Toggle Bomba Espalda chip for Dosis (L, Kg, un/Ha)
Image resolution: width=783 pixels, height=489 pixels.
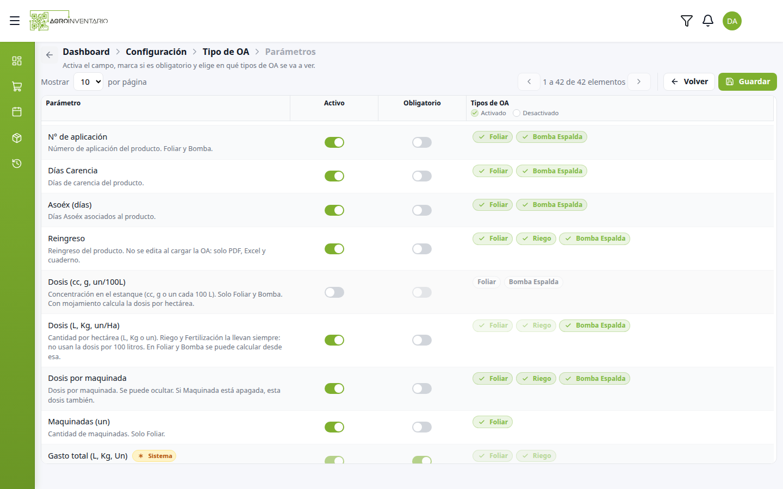point(594,325)
